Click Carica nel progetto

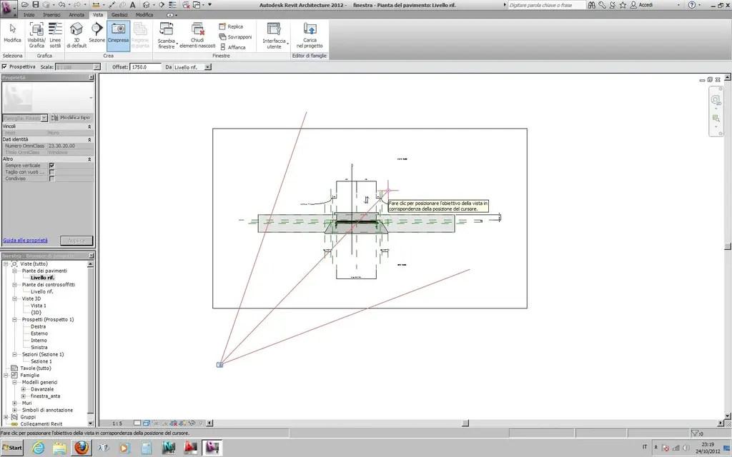coord(310,35)
